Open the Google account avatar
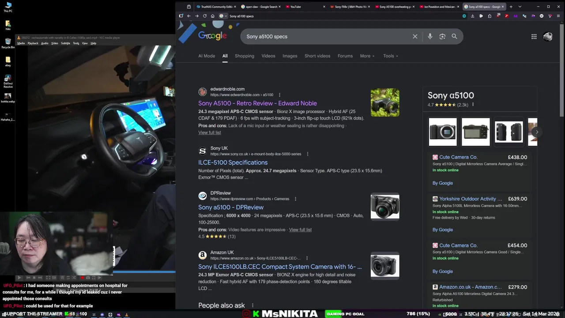The height and width of the screenshot is (318, 565). 548,37
